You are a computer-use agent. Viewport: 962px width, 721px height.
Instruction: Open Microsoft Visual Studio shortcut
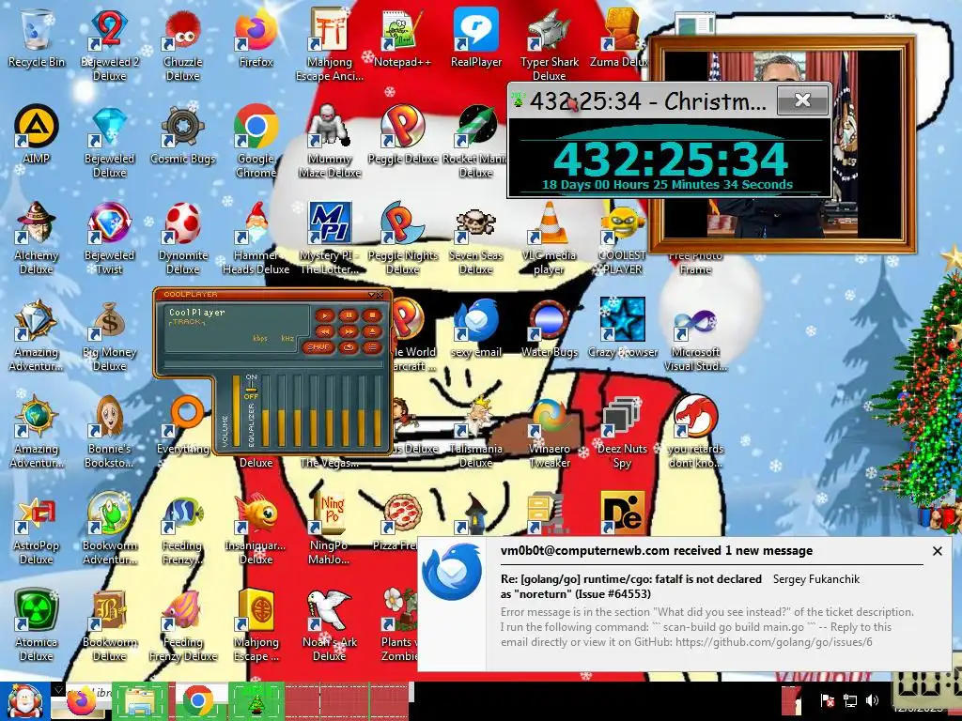[695, 333]
